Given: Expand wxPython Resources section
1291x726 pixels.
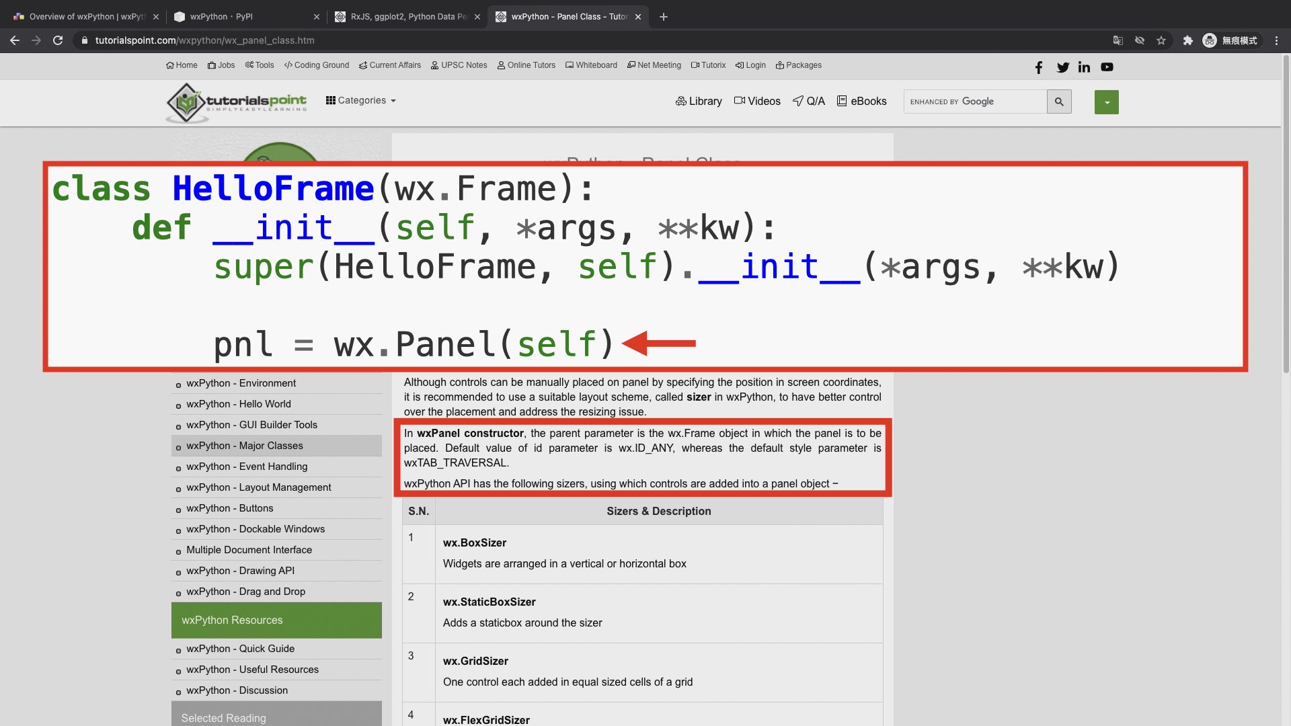Looking at the screenshot, I should pos(231,620).
